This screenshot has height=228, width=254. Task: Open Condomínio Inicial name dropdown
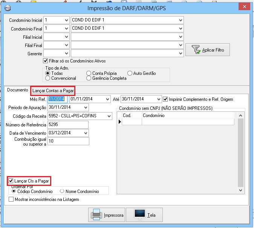(181, 20)
